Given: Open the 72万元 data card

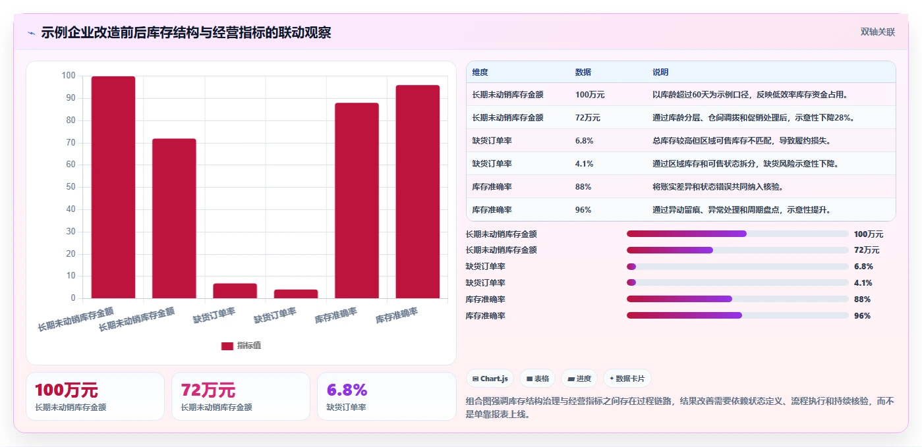Looking at the screenshot, I should coord(241,396).
